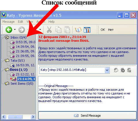
Task: Click the folder tree horizontal scrollbar thumb
Action: (15, 117)
